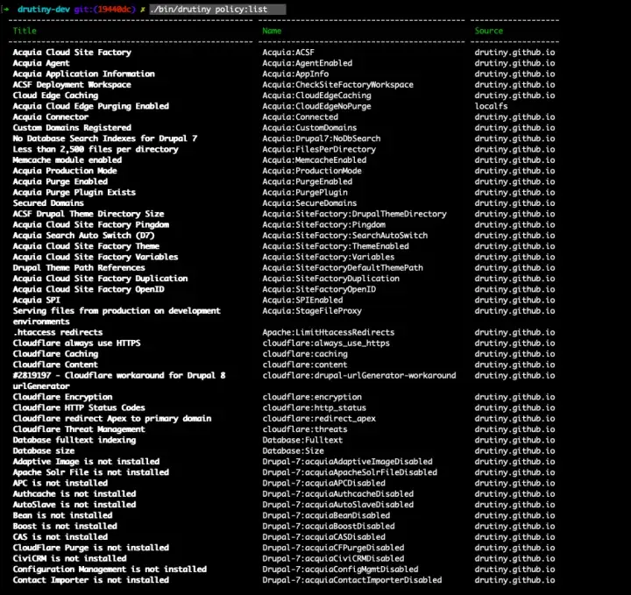Select 'cloudflare:drupal-urlGenerator-workaround' name

(359, 376)
